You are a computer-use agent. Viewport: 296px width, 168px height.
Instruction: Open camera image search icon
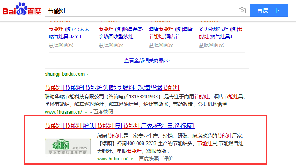click(242, 10)
